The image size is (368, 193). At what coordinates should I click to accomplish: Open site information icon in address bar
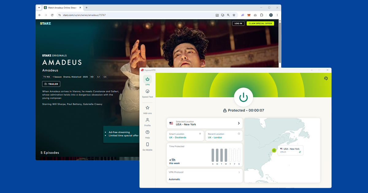pos(59,15)
